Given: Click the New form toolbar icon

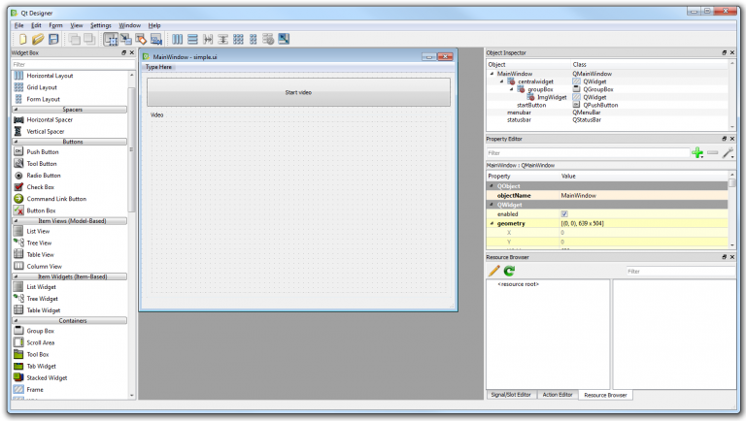Looking at the screenshot, I should (22, 39).
